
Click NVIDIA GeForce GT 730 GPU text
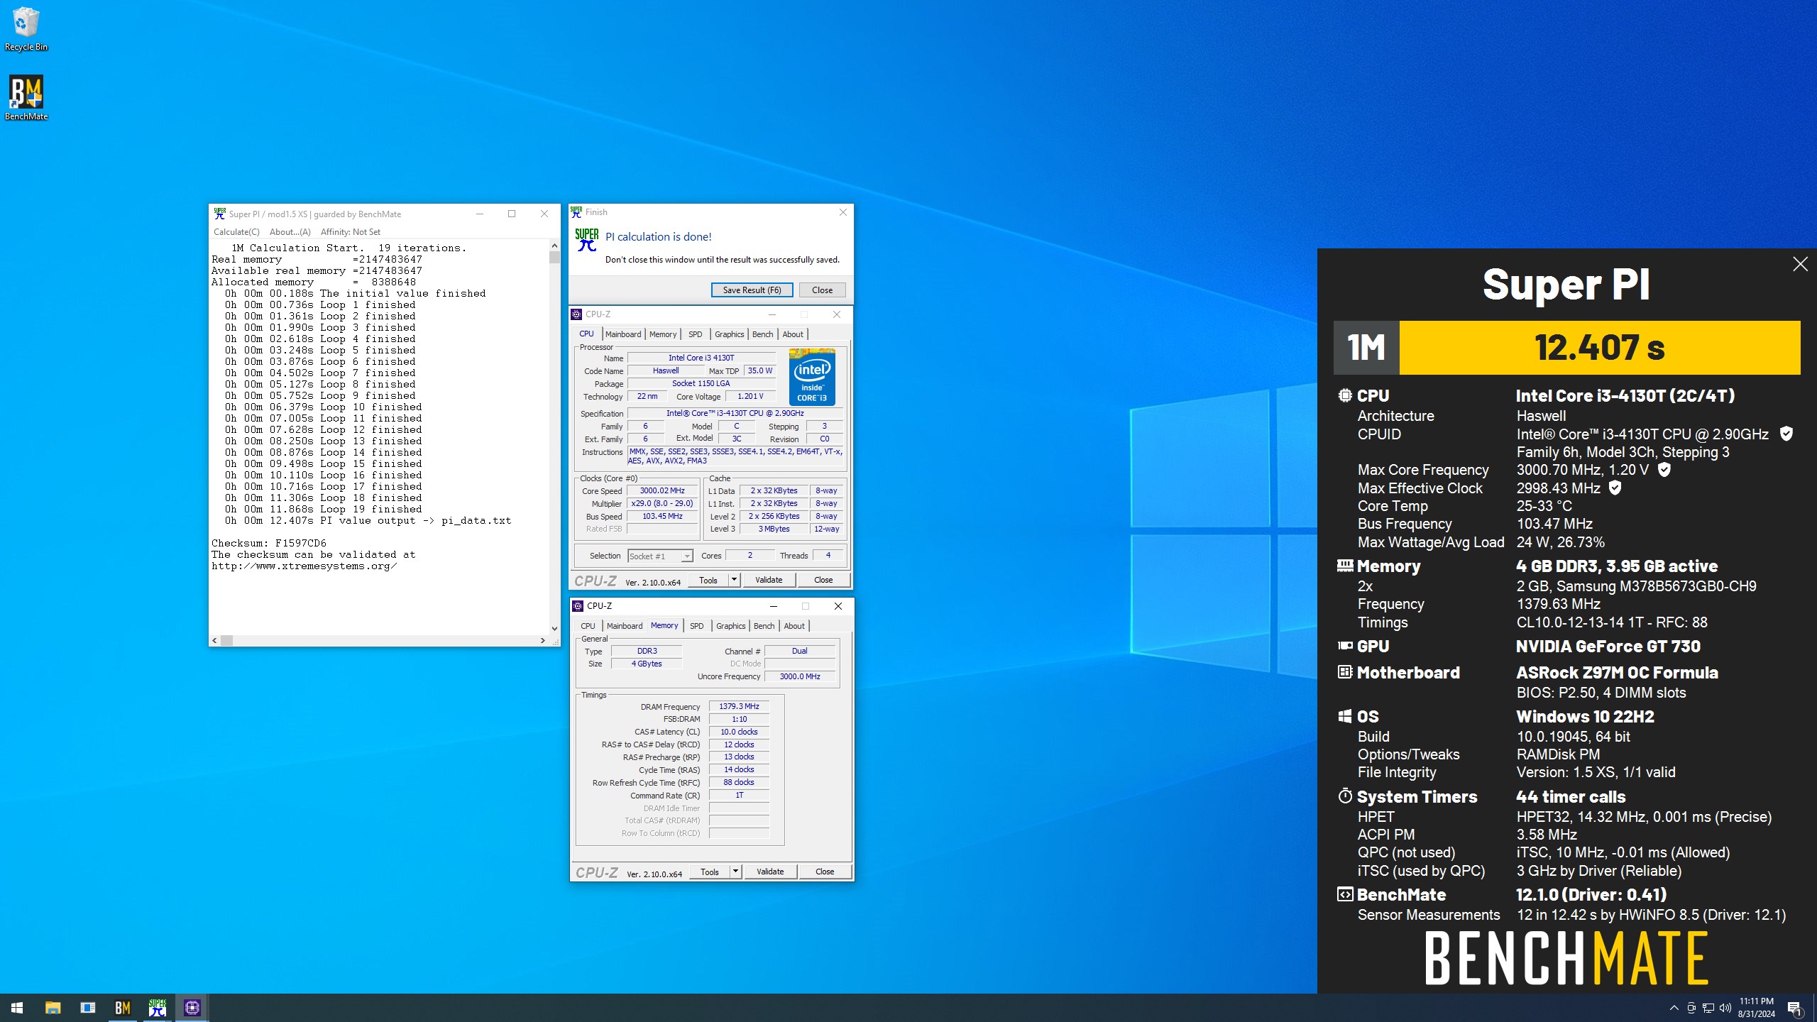(1608, 647)
